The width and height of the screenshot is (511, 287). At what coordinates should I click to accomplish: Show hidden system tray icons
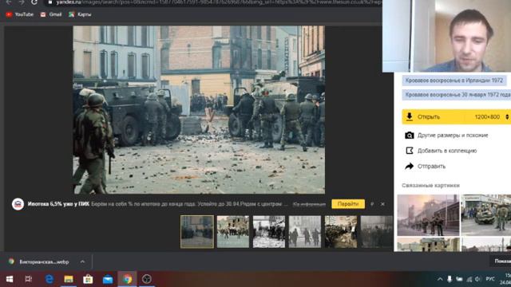tap(440, 279)
